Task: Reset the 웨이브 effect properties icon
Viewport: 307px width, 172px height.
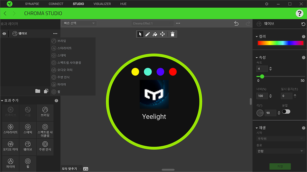Action: pos(303,24)
